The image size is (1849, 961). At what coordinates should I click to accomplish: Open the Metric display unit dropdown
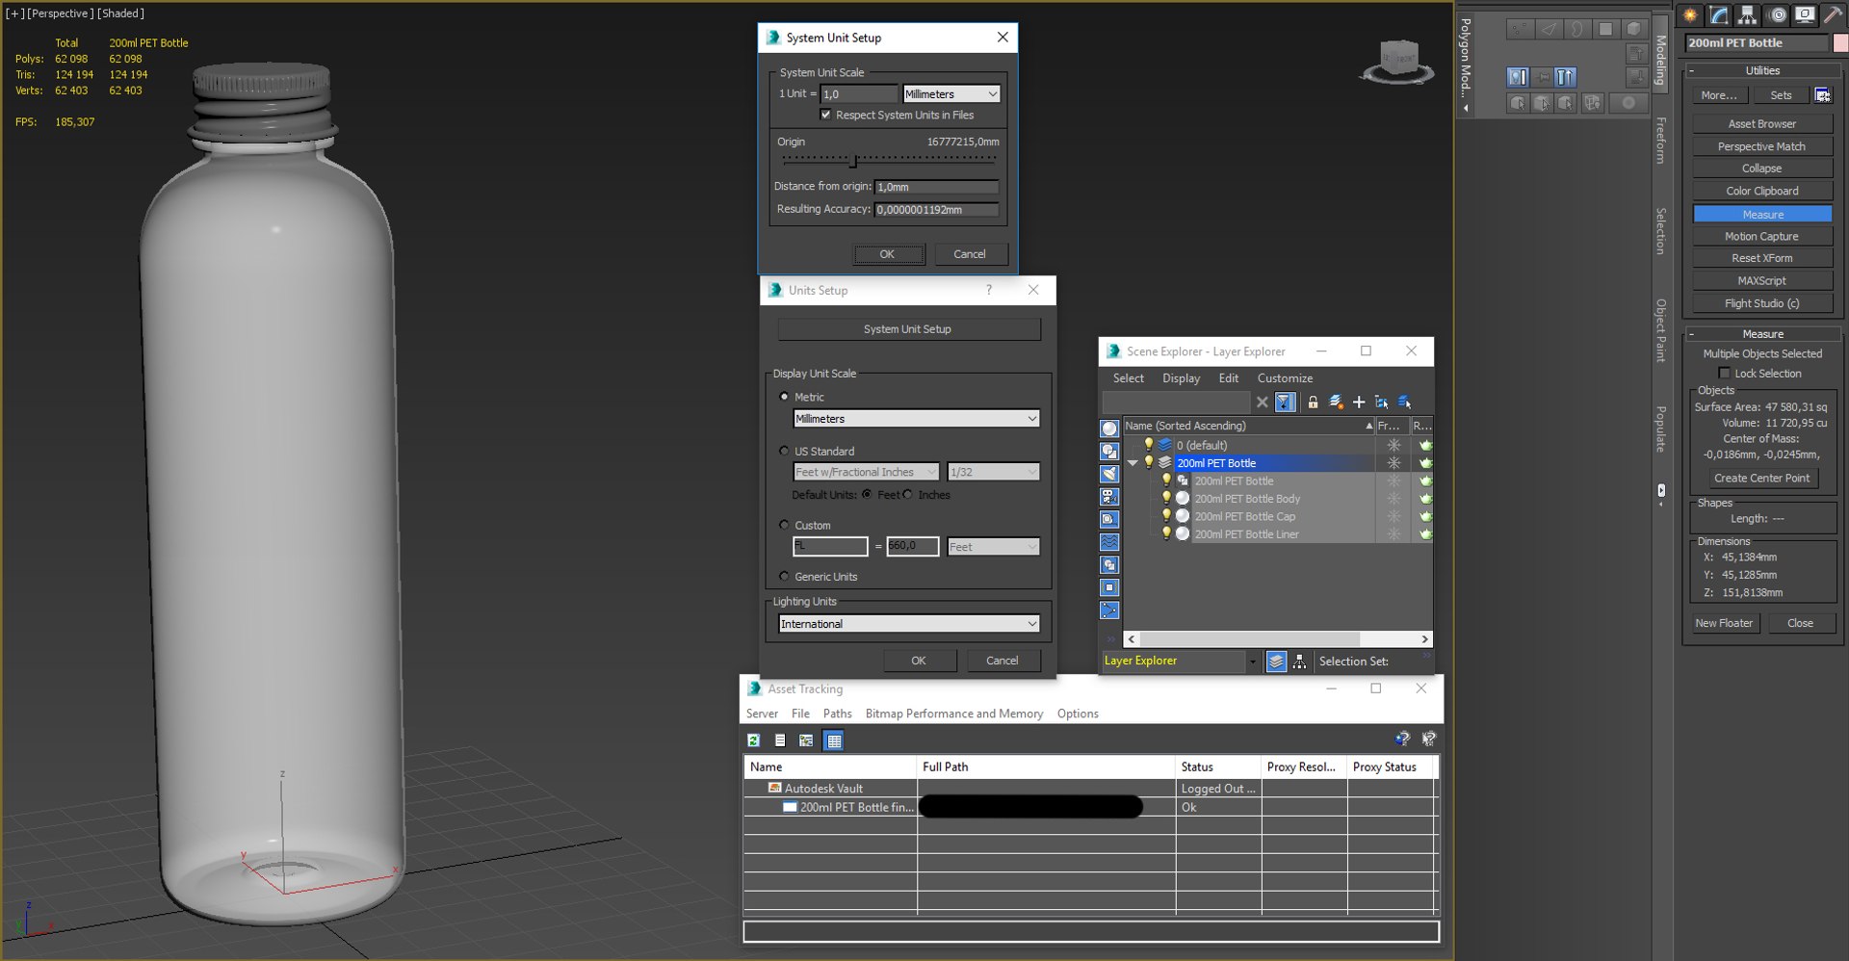[916, 419]
